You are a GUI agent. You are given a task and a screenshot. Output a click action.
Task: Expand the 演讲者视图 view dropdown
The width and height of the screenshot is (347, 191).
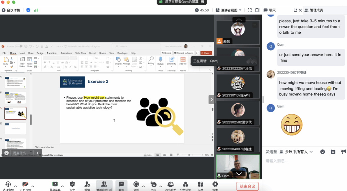coord(228,10)
